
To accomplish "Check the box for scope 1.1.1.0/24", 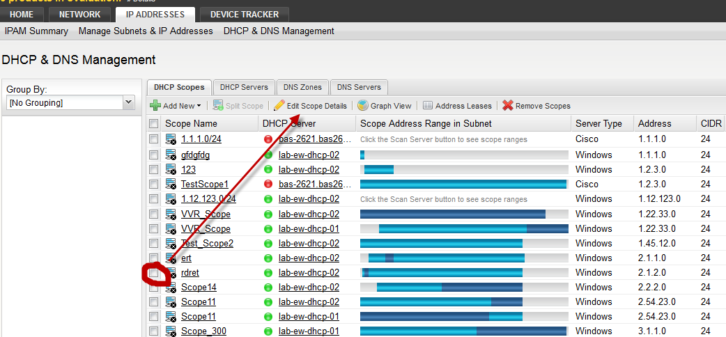I will pos(154,139).
